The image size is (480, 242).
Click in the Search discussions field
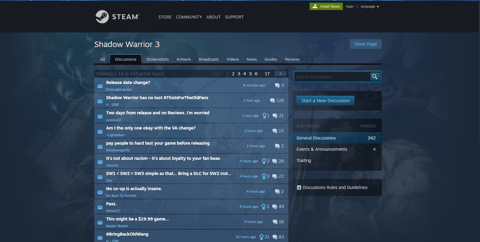coord(332,77)
